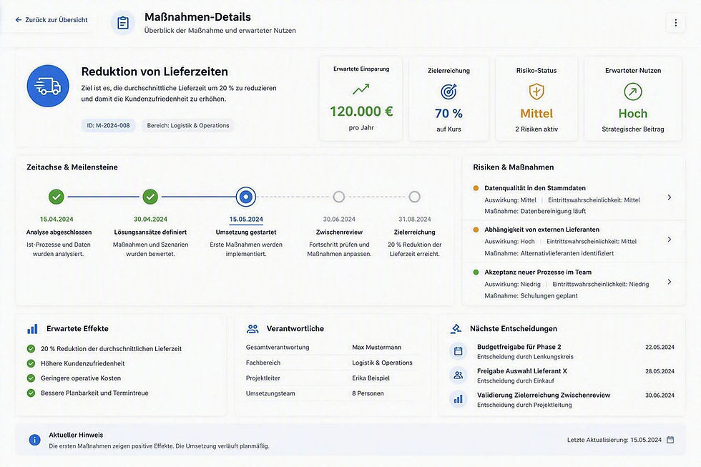Click the calendar icon for Budgetfreigabe für Phase 2
The width and height of the screenshot is (701, 467).
[x=459, y=351]
